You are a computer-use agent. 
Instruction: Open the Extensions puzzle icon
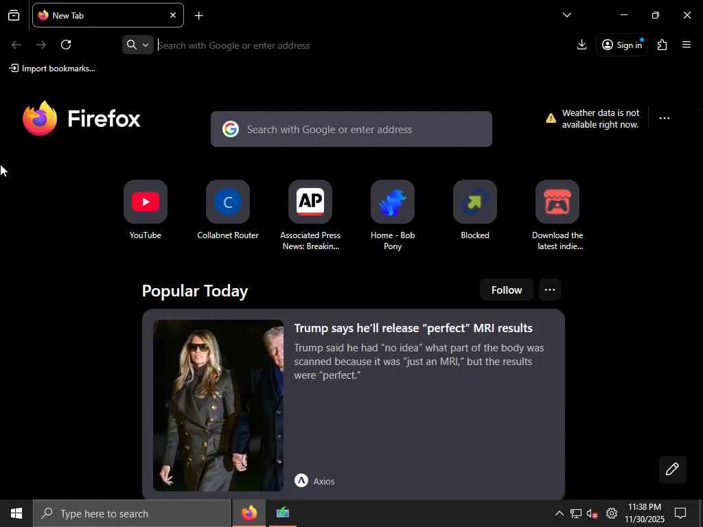click(662, 45)
